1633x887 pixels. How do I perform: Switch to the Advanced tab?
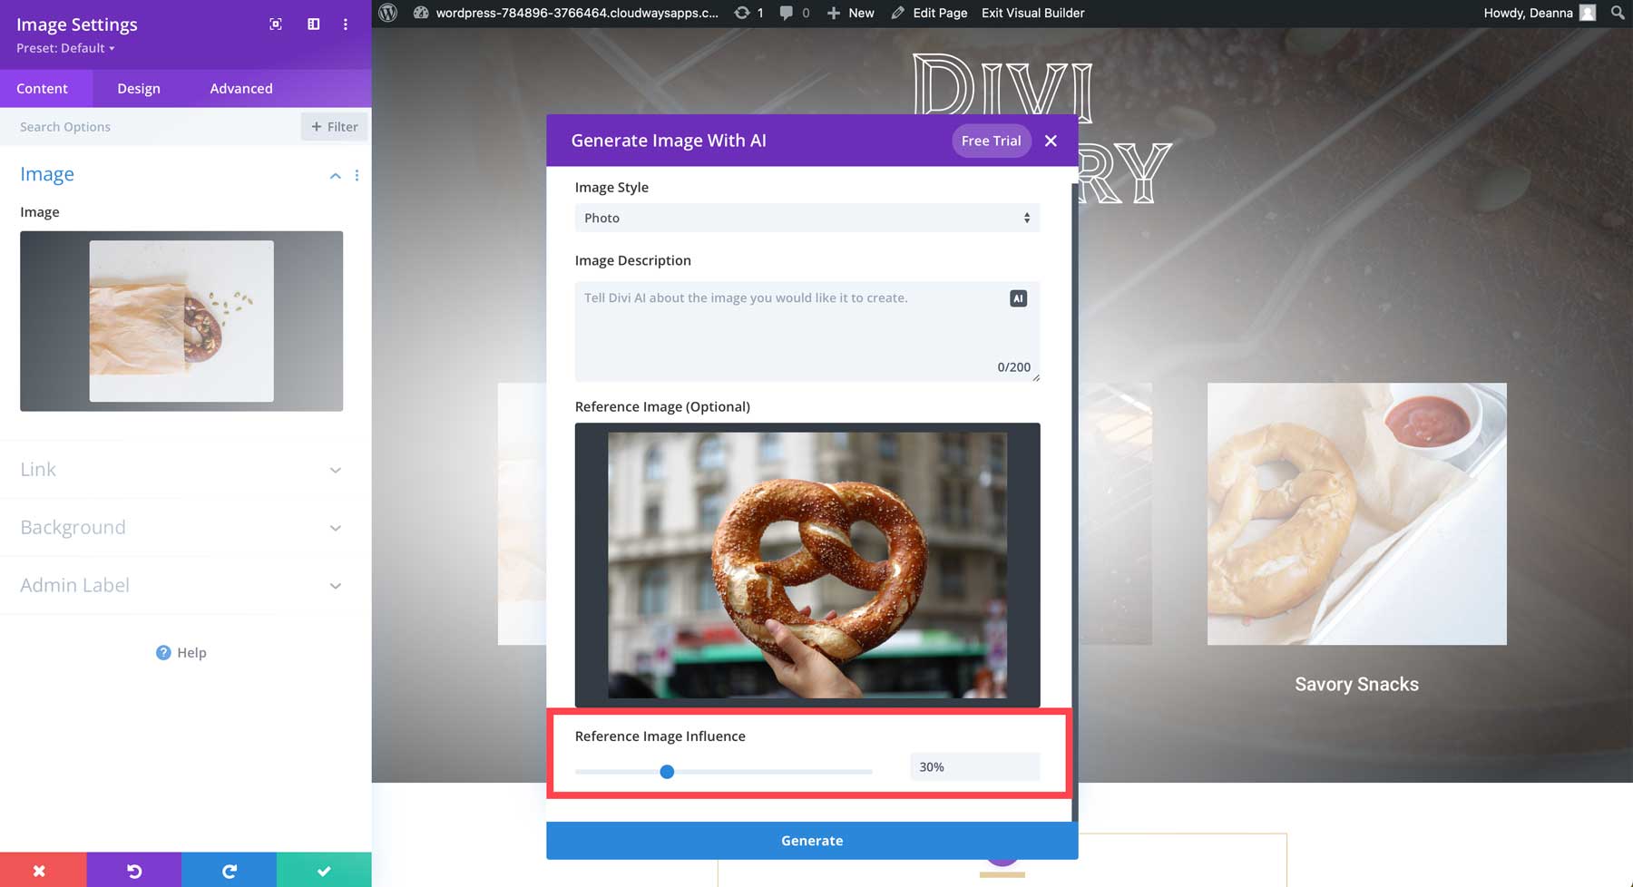(241, 88)
